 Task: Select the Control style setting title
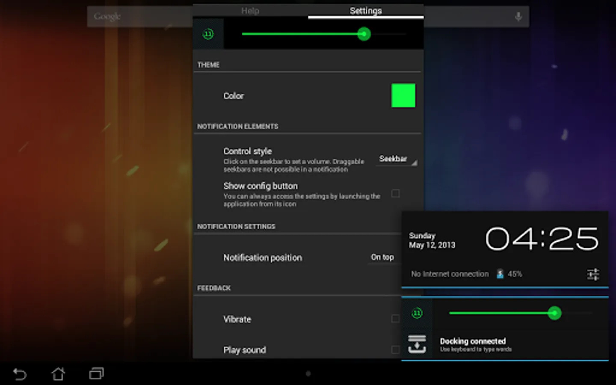(x=247, y=151)
